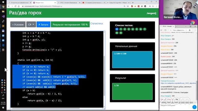Image resolution: width=198 pixels, height=111 pixels.
Task: Bookmark this page with the star icon
Action: (128, 6)
